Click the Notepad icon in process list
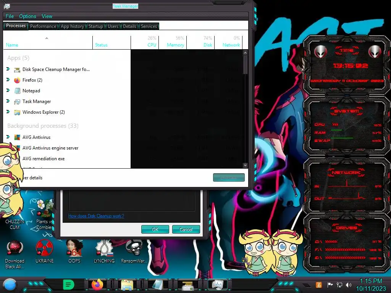Viewport: 391px width, 293px height. [17, 91]
